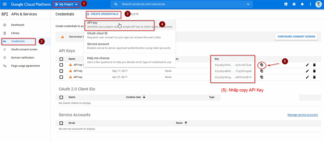Toggle select-all checkbox in API Keys header

(61, 59)
